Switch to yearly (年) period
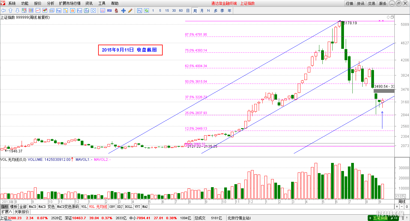The height and width of the screenshot is (221, 410). (230, 10)
